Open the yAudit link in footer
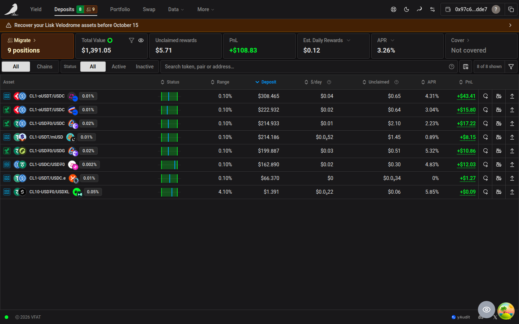Image resolution: width=519 pixels, height=324 pixels. [x=461, y=317]
